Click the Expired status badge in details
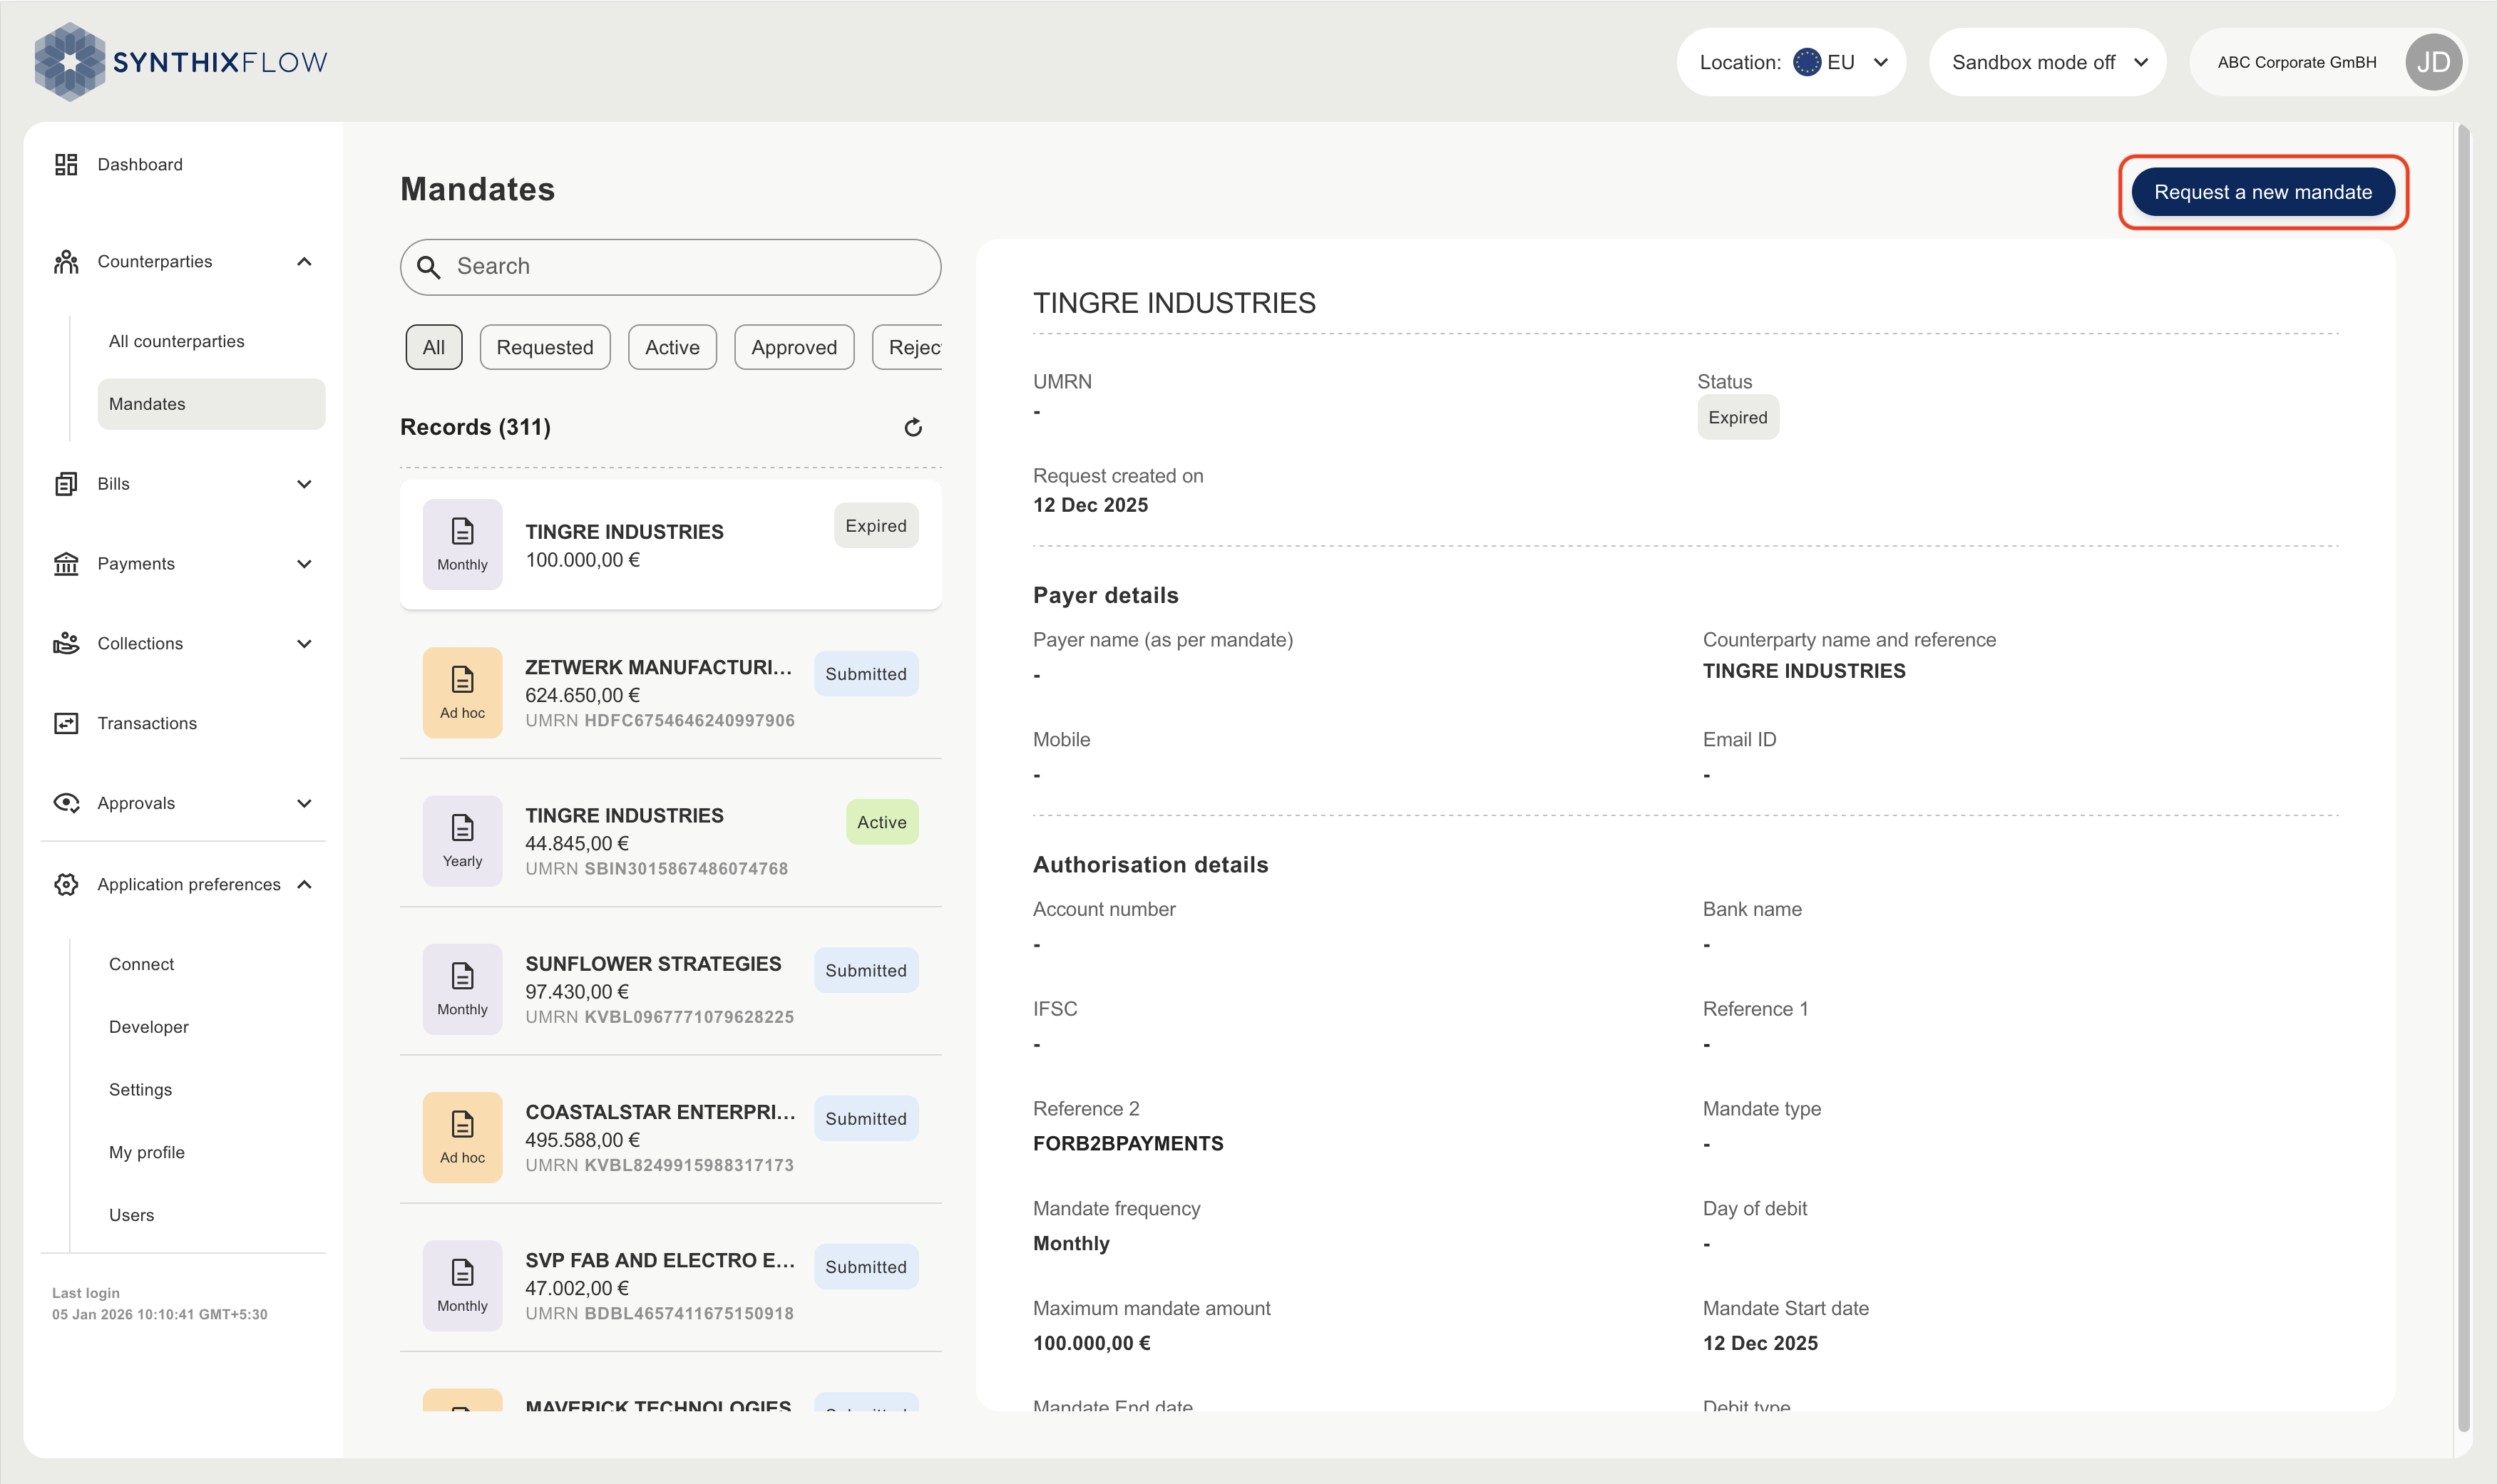Viewport: 2497px width, 1484px height. click(x=1738, y=418)
